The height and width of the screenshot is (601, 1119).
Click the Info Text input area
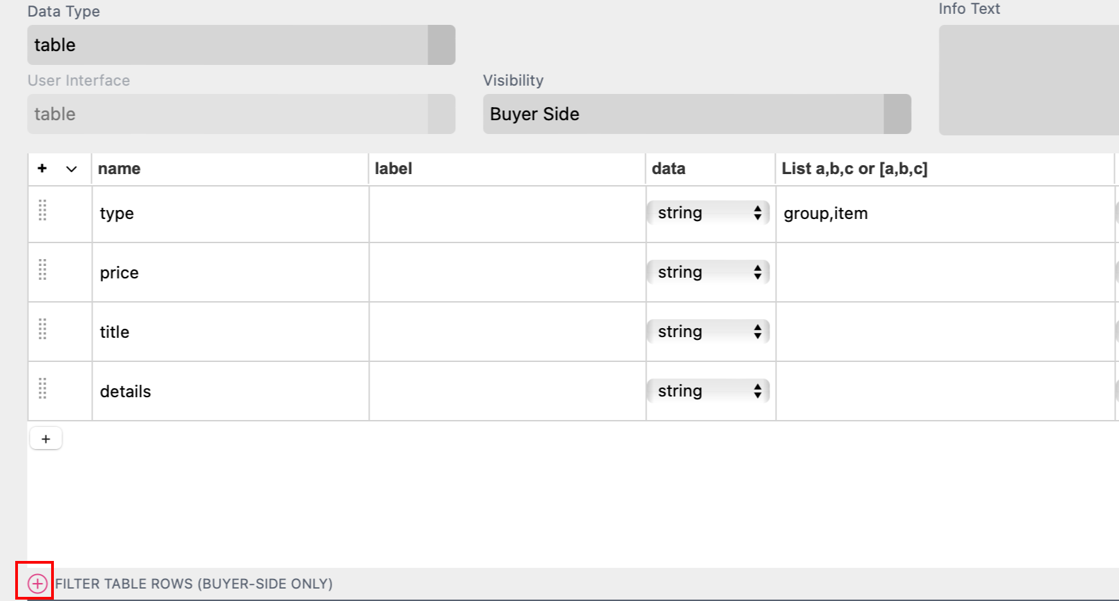point(1028,79)
